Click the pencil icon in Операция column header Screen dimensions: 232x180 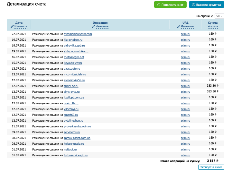[x=93, y=27]
